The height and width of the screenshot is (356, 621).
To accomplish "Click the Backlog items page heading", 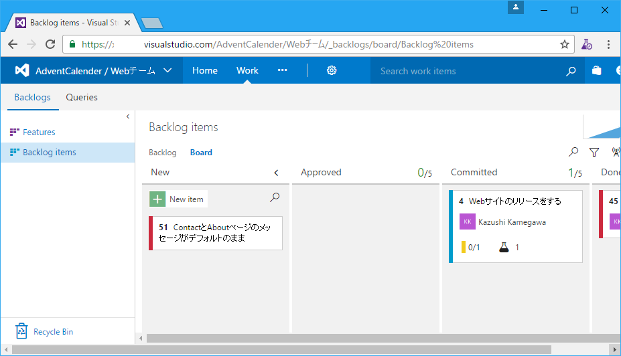I will [x=184, y=127].
